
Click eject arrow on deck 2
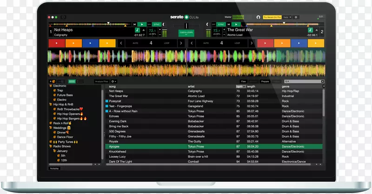(x=317, y=30)
